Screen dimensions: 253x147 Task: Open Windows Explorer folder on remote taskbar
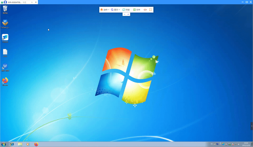[x=20, y=144]
